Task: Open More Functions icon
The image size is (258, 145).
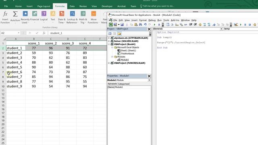Action: click(x=94, y=14)
